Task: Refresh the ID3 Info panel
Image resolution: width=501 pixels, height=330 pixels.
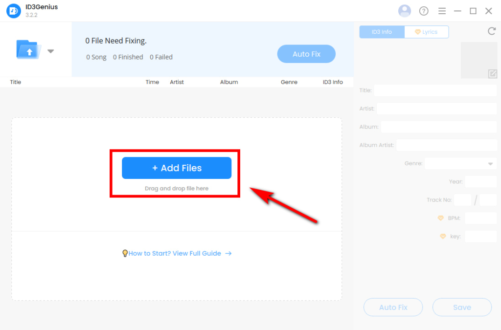Action: (x=492, y=30)
